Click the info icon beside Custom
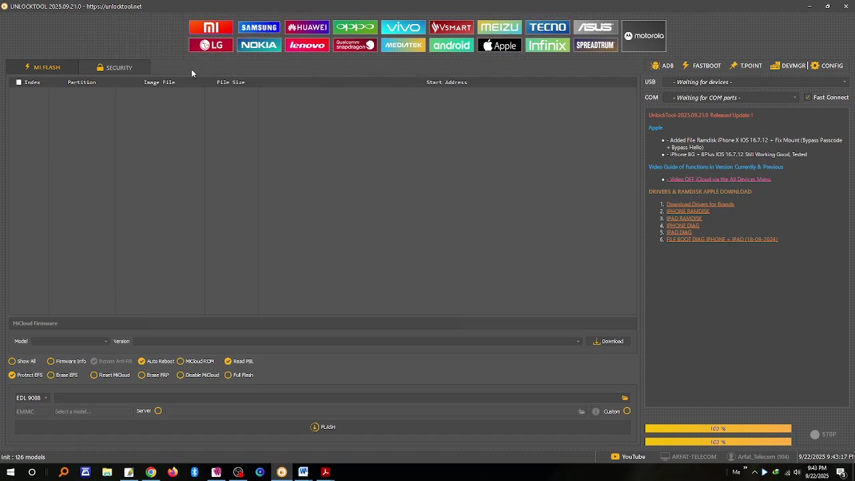The height and width of the screenshot is (481, 855). coord(596,412)
